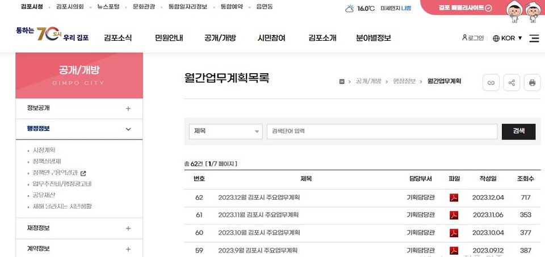Click the weather cloud icon
This screenshot has width=545, height=257.
click(349, 9)
